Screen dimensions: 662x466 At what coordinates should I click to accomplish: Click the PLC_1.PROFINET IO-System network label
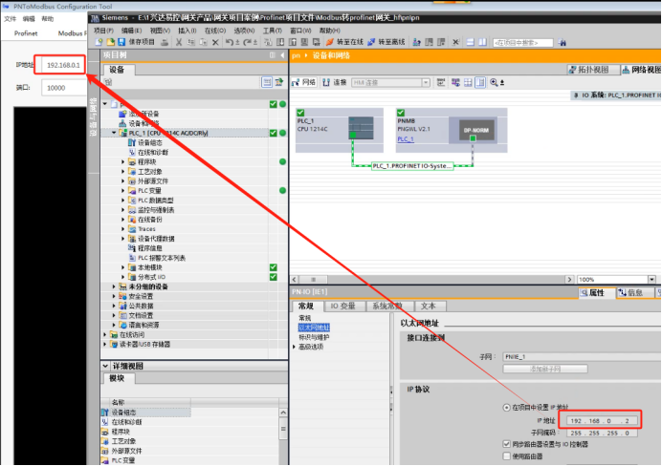412,166
